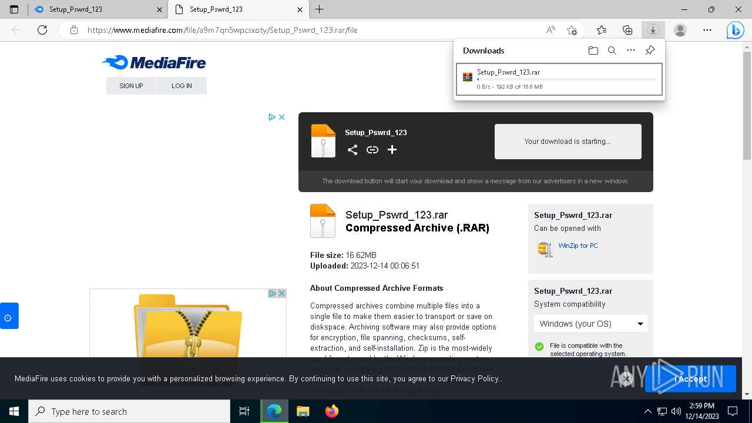
Task: Show hidden system tray icons
Action: click(647, 411)
